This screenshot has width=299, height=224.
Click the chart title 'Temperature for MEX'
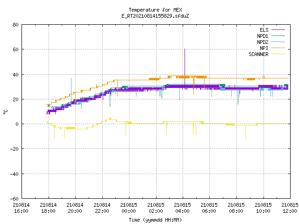[x=155, y=10]
